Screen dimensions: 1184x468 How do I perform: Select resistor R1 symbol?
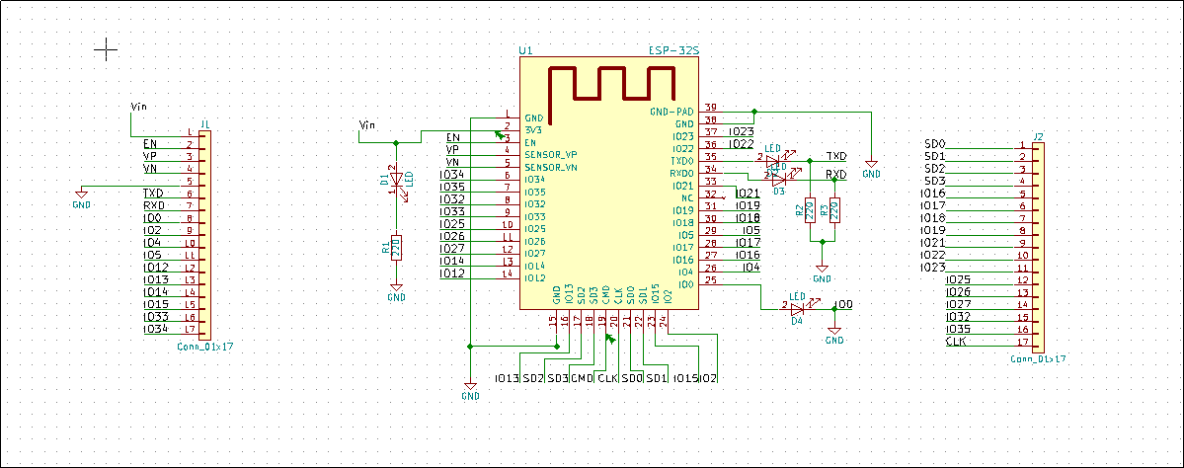click(x=395, y=248)
